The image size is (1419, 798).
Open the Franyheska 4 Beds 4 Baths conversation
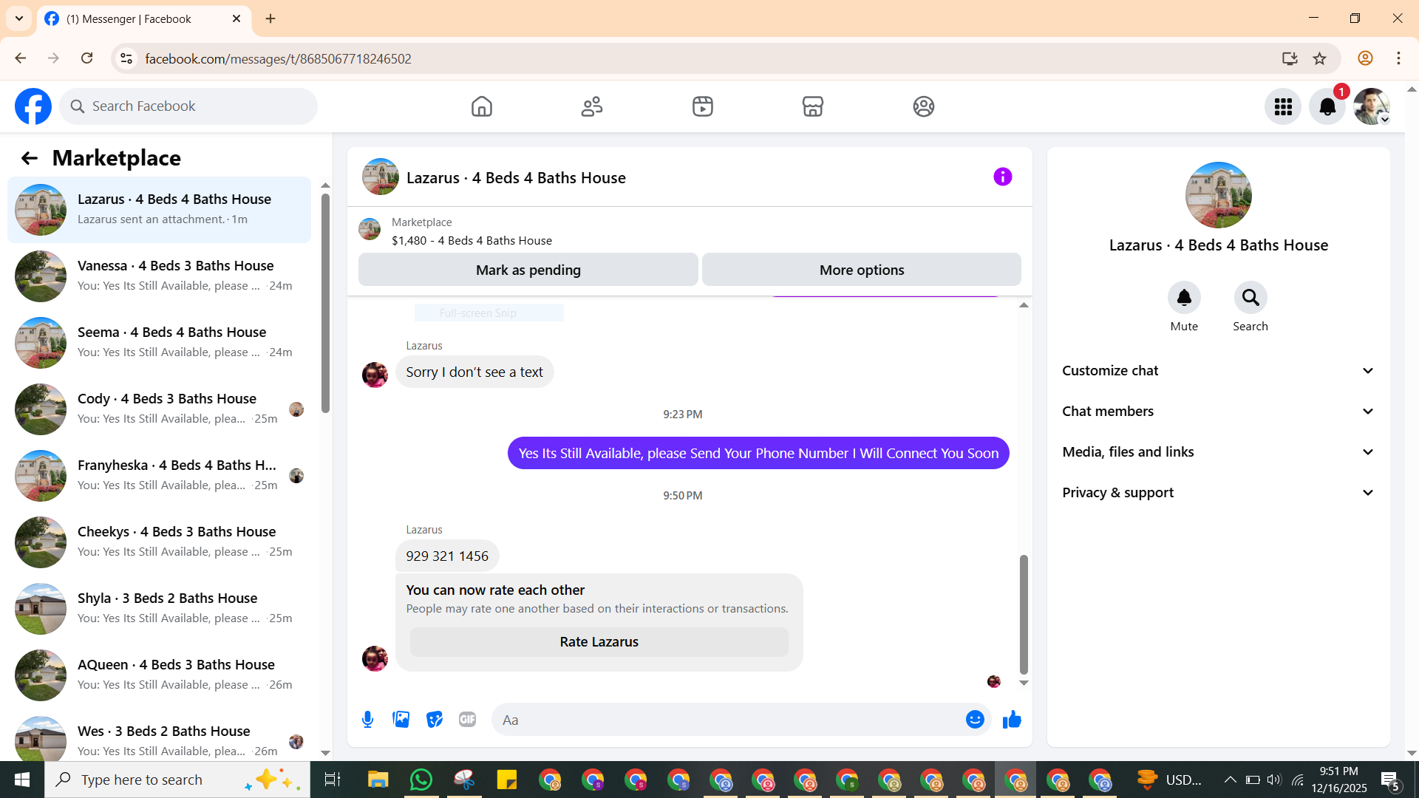point(159,476)
